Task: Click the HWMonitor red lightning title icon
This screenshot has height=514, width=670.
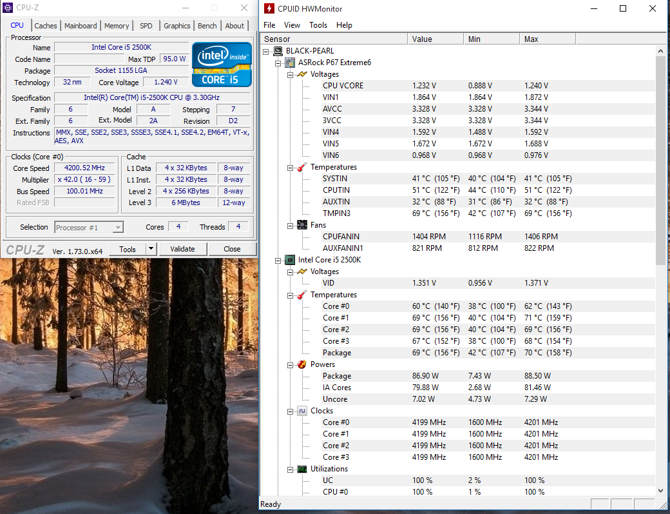Action: coord(269,8)
